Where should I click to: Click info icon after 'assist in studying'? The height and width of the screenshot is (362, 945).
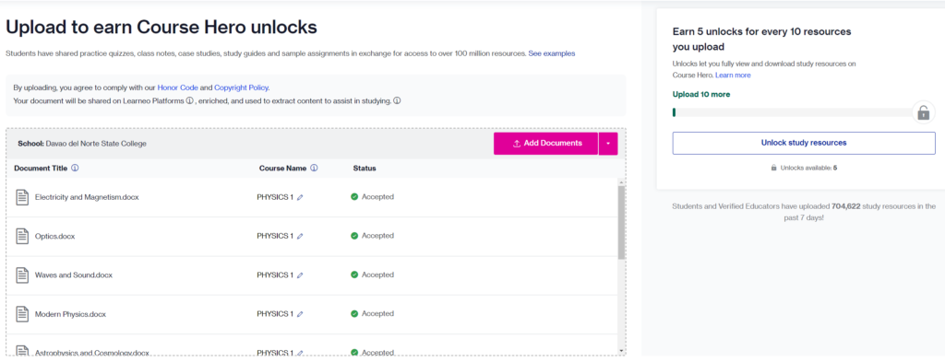click(397, 100)
